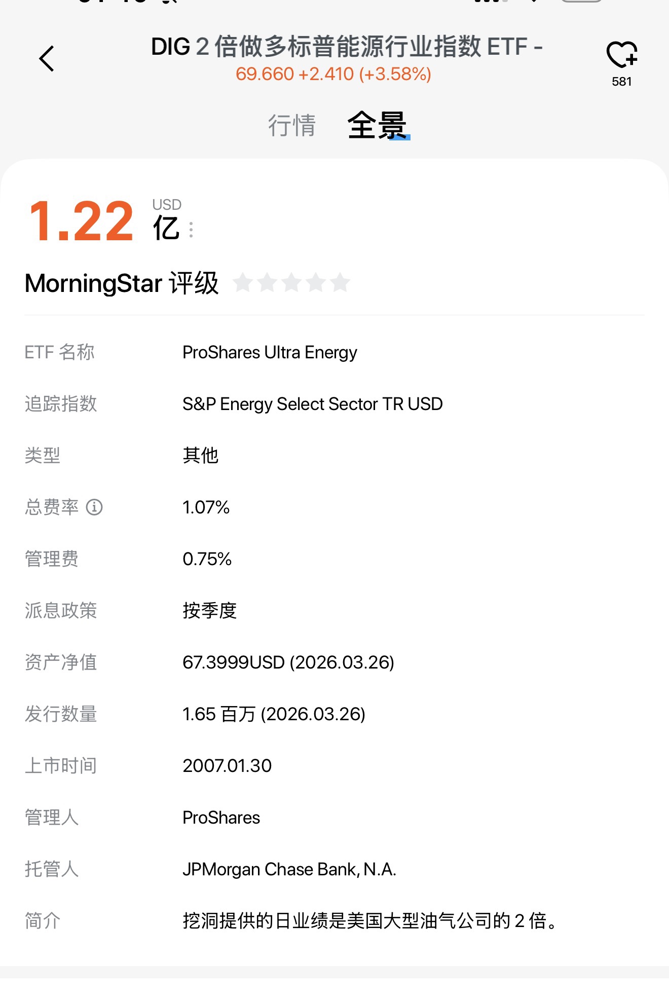Tap the 管理费 0.75% value
The height and width of the screenshot is (999, 669).
click(207, 559)
